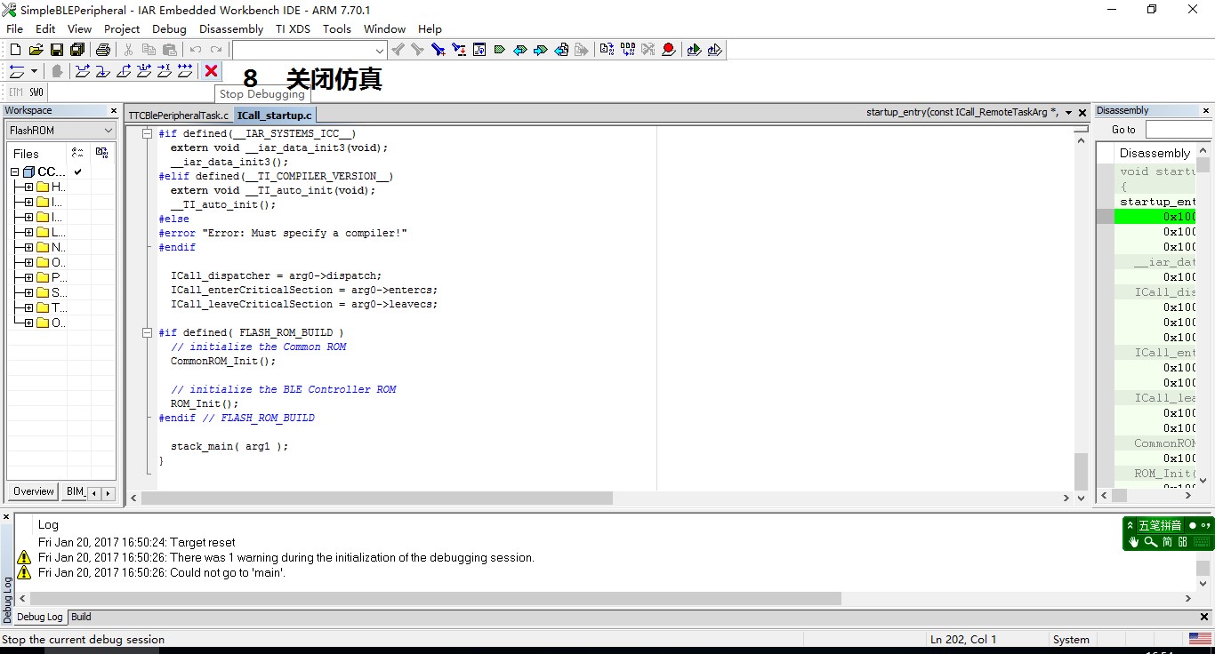Collapse the #if defined(__IAR_SYSTEMS_ICC__) fold
Image resolution: width=1215 pixels, height=654 pixels.
tap(147, 133)
